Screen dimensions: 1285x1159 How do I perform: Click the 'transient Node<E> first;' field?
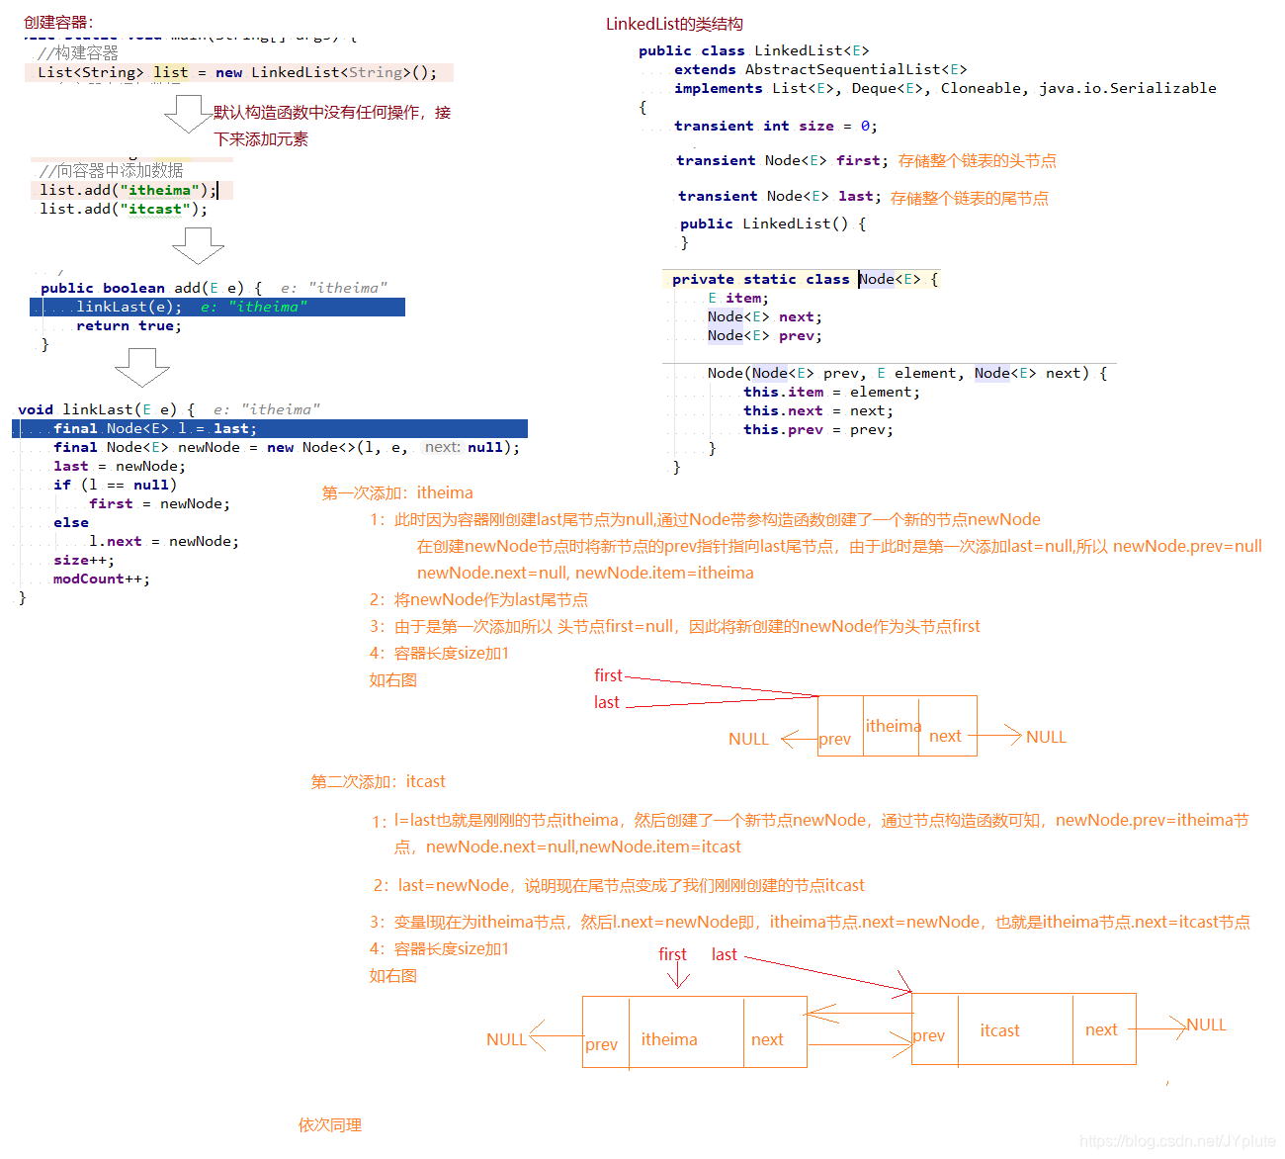pyautogui.click(x=782, y=160)
